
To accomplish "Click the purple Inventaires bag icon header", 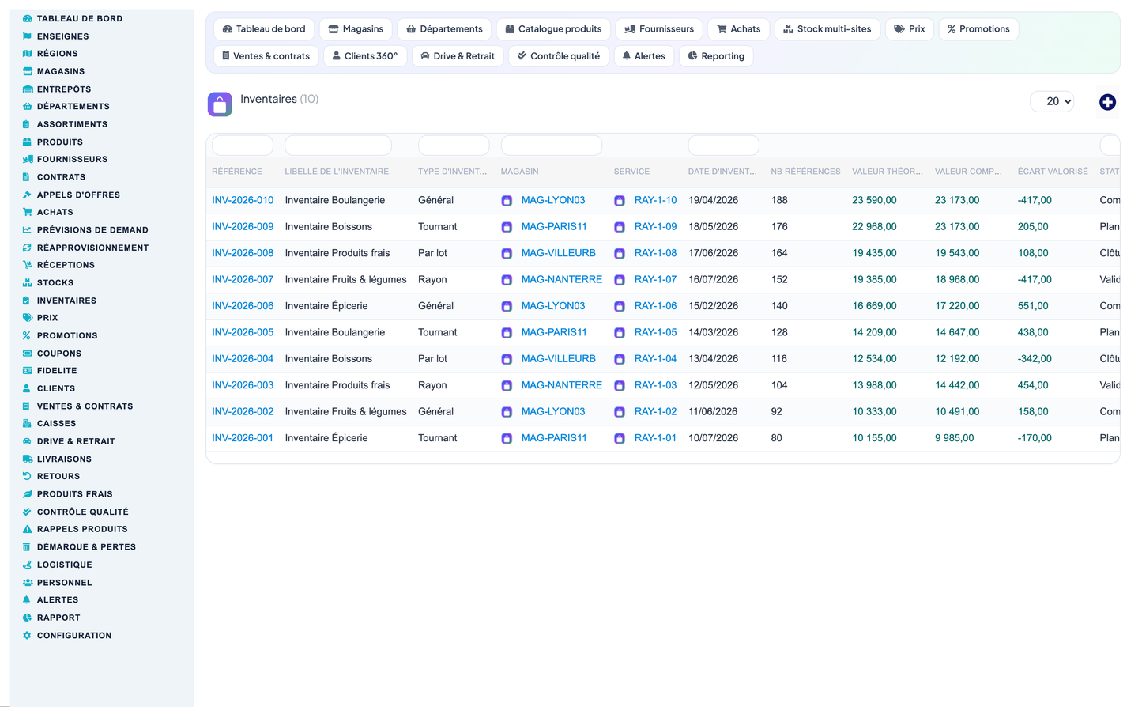I will [220, 104].
